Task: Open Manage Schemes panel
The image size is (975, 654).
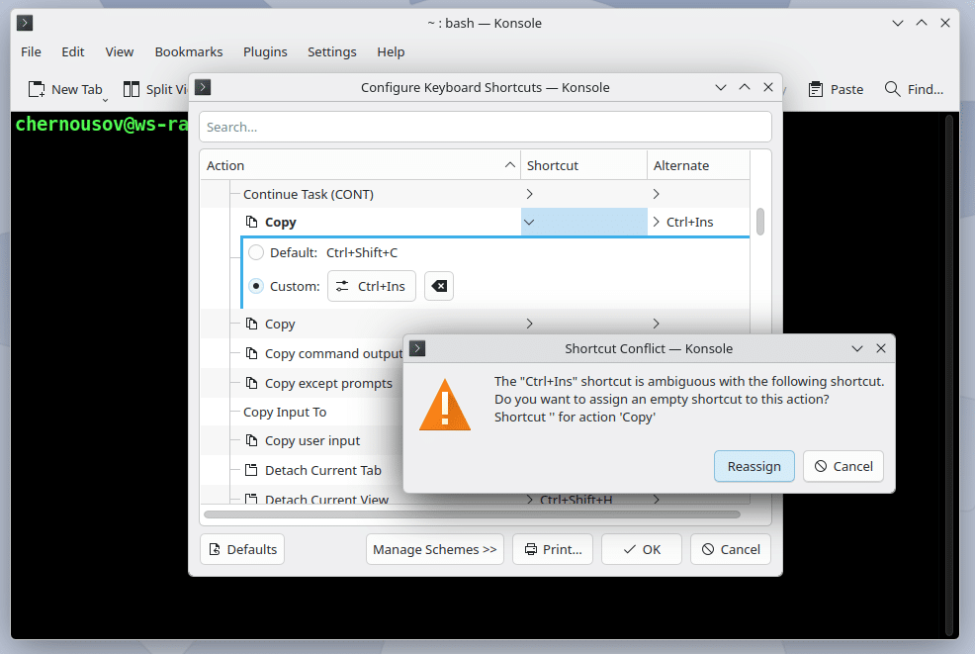Action: click(x=435, y=549)
